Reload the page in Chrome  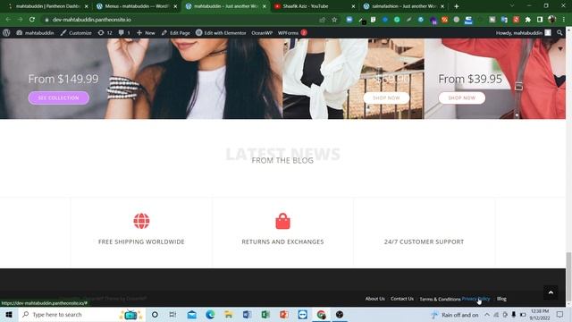click(32, 20)
